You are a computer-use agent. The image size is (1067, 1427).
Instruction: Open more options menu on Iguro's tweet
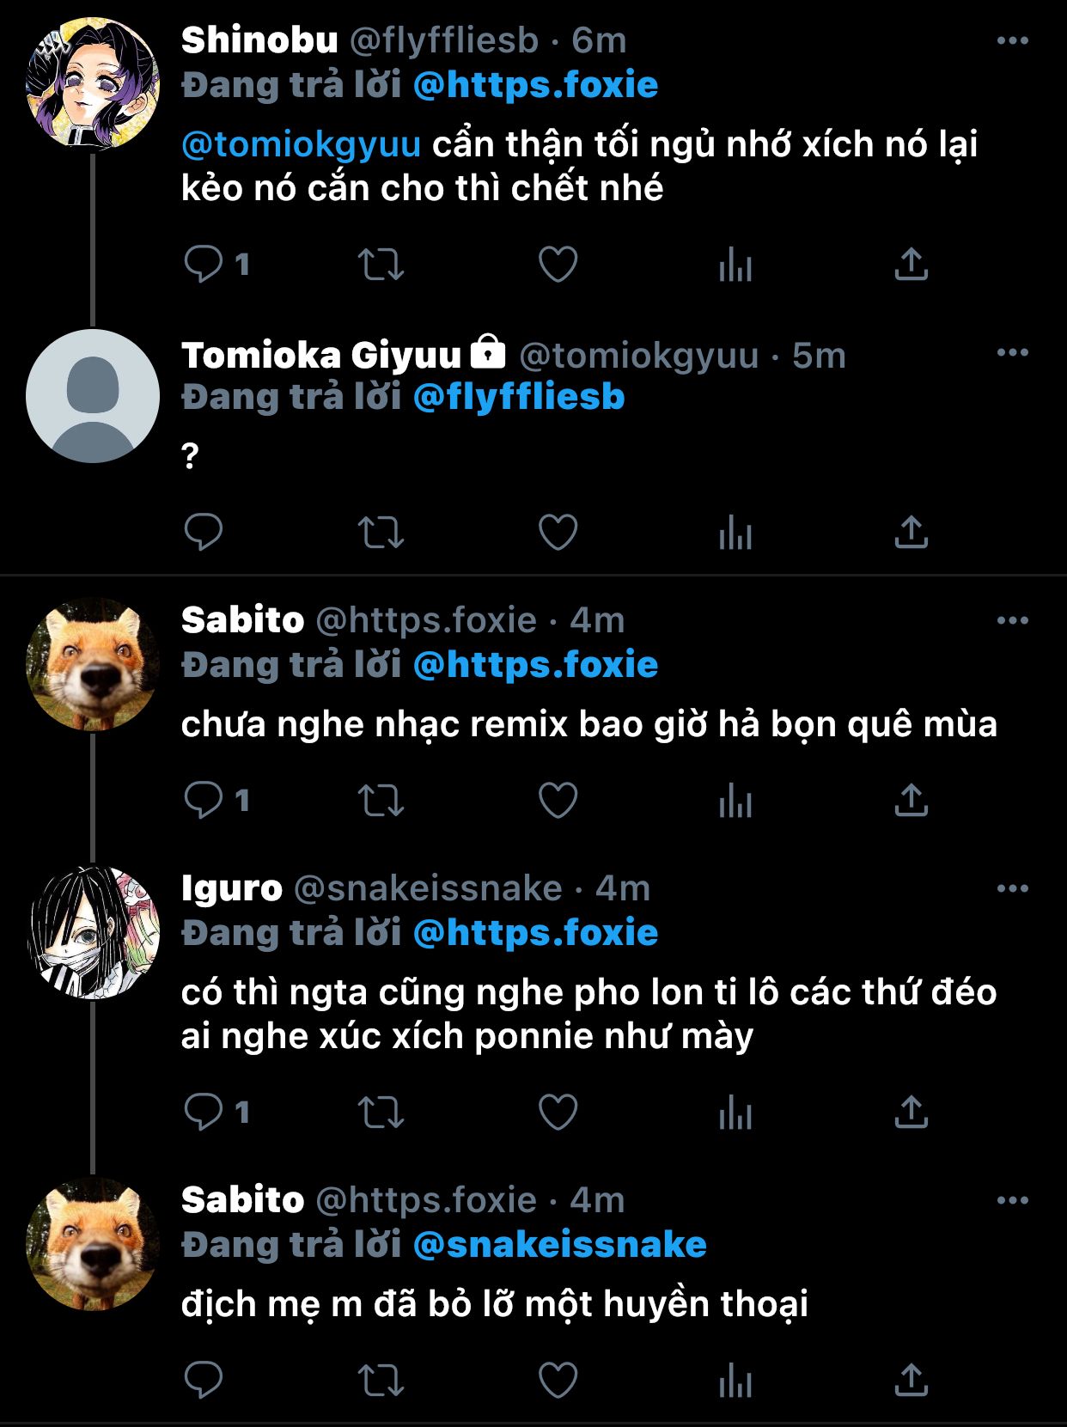coord(1012,888)
